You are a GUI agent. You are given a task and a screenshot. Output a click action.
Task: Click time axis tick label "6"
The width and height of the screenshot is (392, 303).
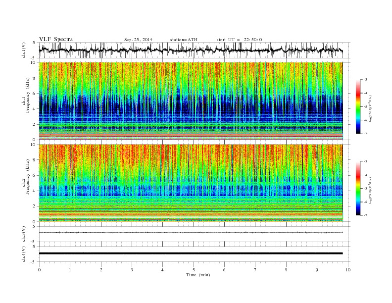224,270
